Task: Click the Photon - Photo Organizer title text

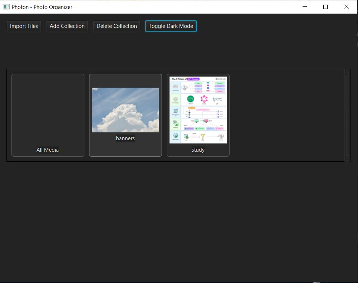Action: (42, 7)
